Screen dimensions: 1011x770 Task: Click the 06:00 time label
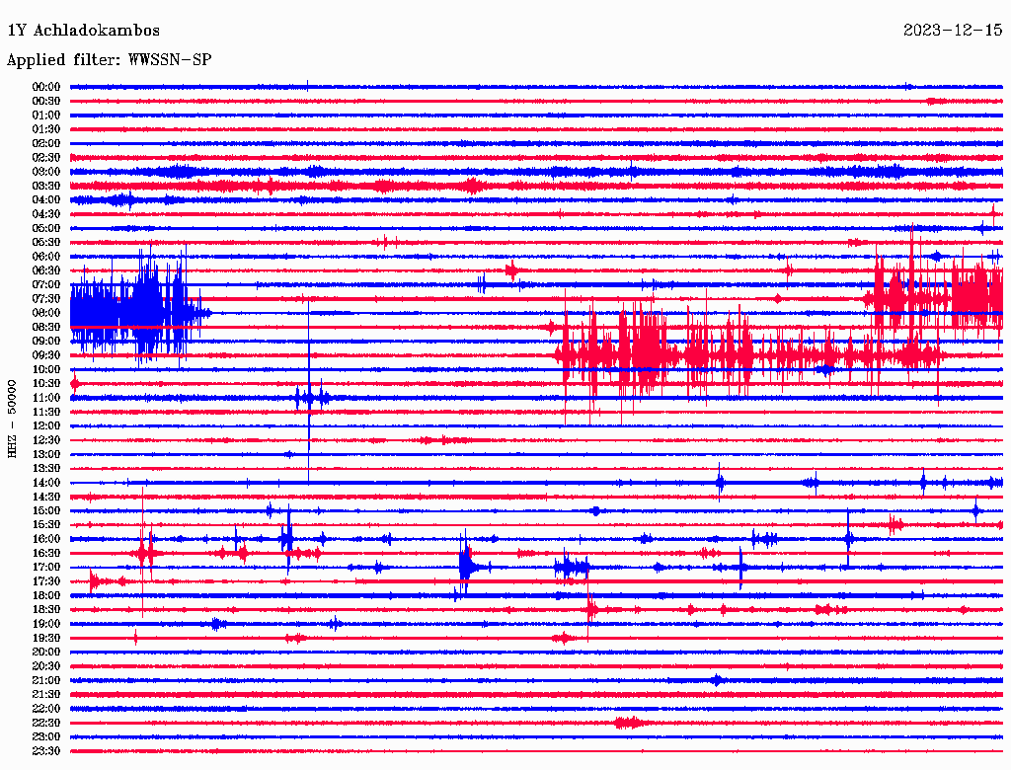pos(45,256)
